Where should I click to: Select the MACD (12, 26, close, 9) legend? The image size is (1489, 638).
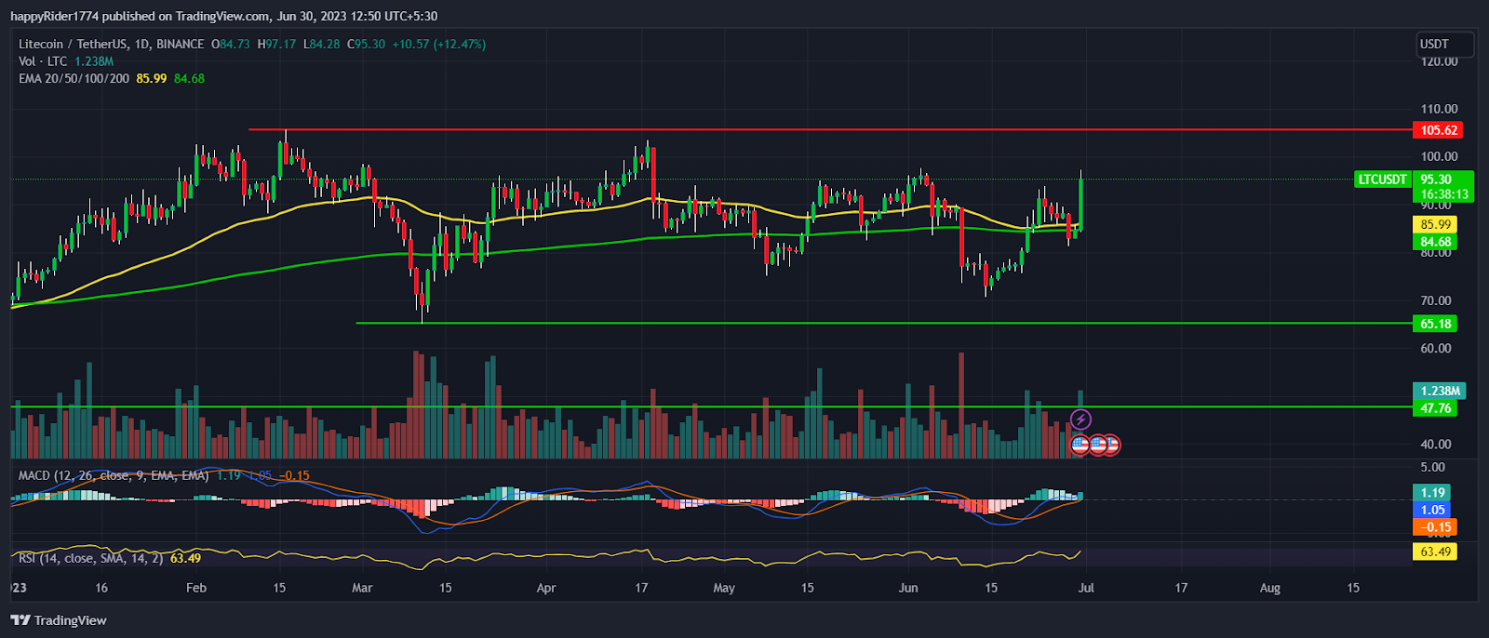click(114, 475)
